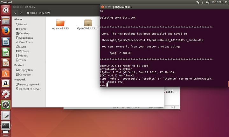
Task: Open the Text Editor launcher icon
Action: coord(6,115)
